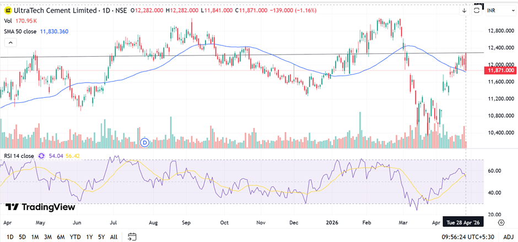Viewport: 518px width, 242px height.
Task: Click the blue D dividend marker
Action: (145, 142)
